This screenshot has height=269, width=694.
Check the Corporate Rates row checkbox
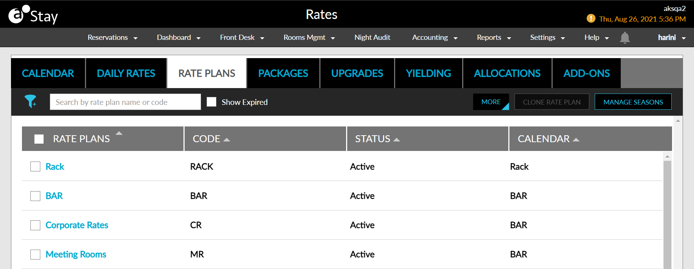(35, 225)
